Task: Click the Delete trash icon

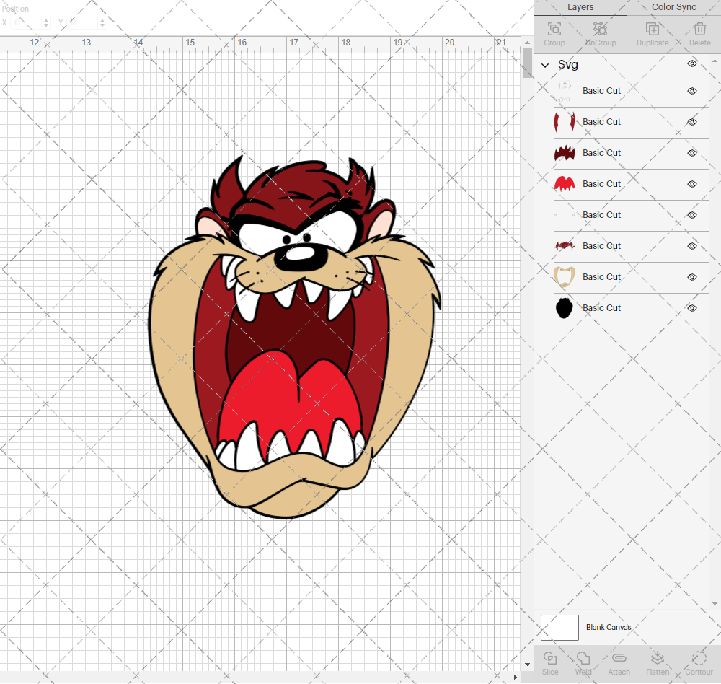Action: [x=699, y=29]
